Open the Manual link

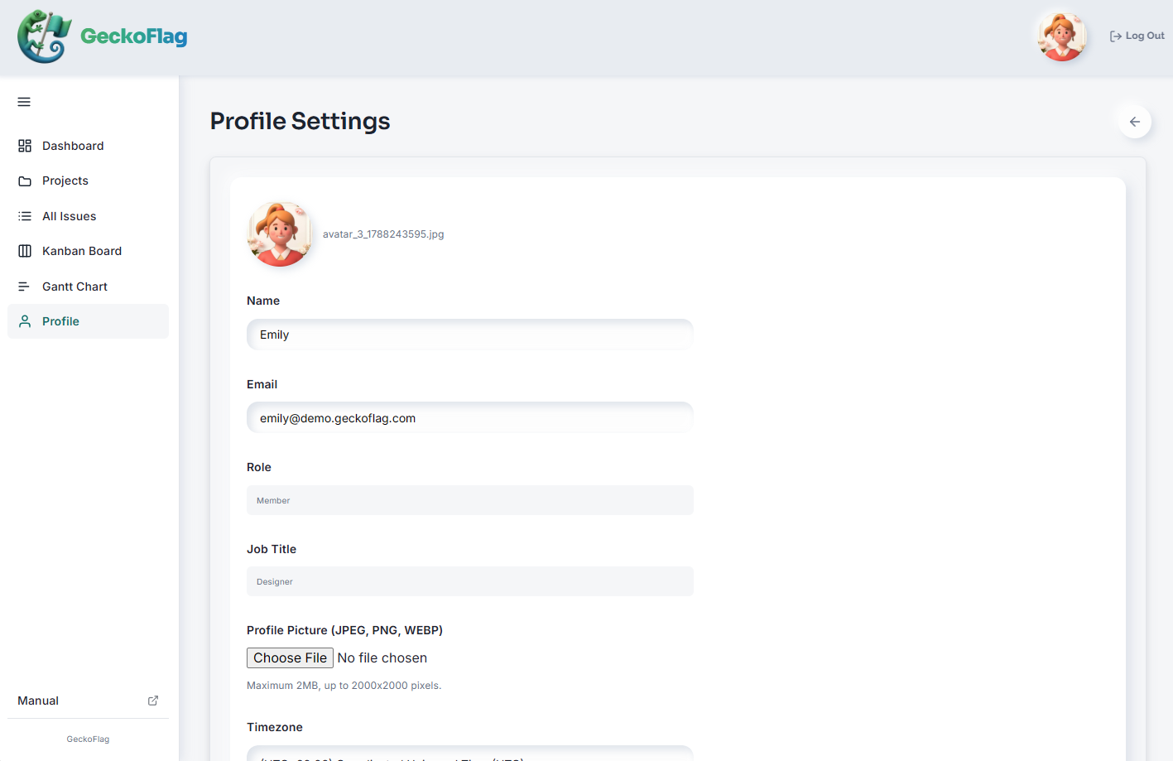pos(88,701)
